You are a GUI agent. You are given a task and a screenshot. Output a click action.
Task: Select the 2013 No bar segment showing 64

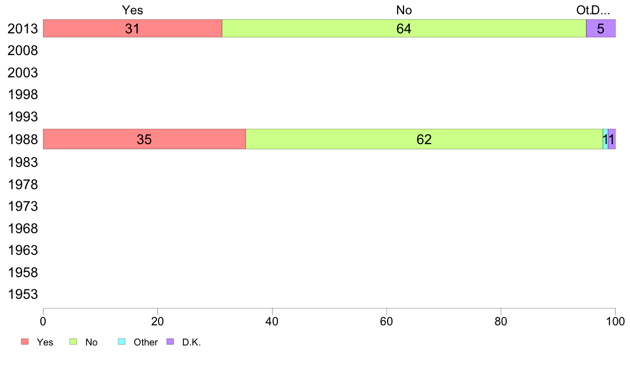tap(404, 29)
